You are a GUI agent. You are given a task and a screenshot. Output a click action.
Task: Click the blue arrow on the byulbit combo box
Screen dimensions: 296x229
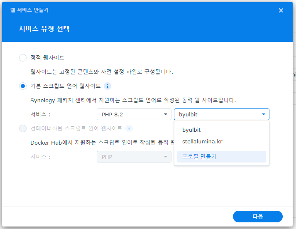tap(263, 114)
